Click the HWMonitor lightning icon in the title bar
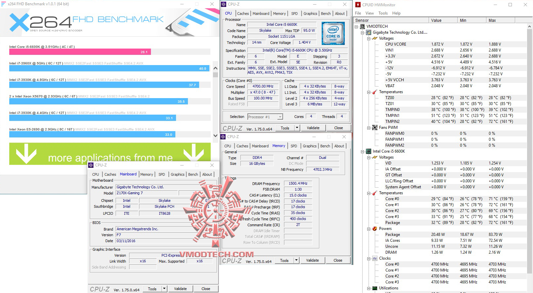 pos(358,5)
